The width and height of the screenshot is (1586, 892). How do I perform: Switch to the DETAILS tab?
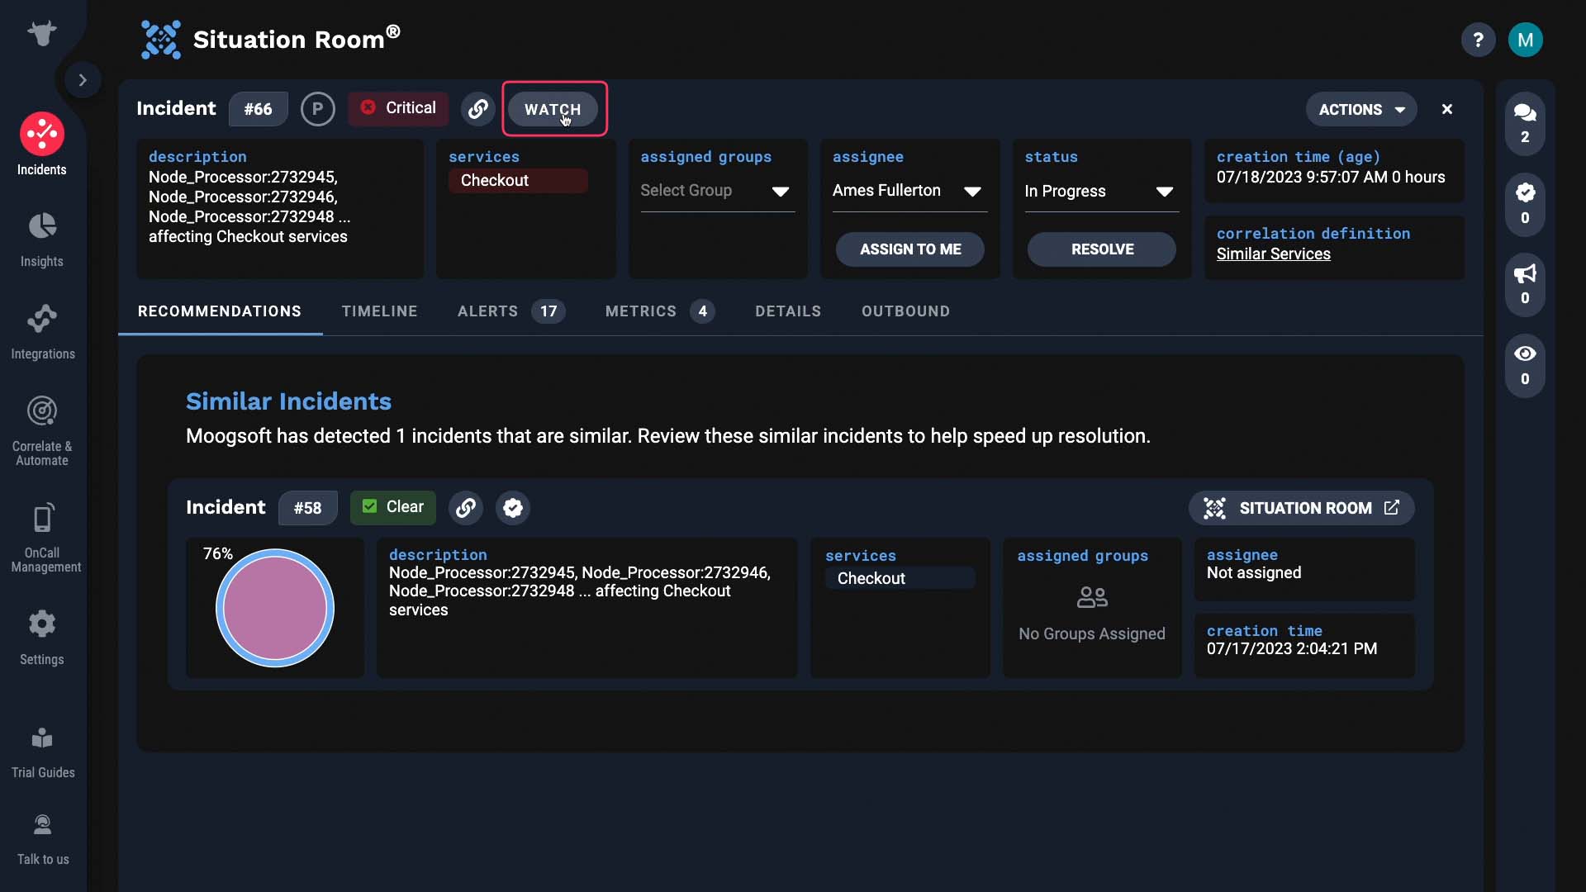(x=788, y=311)
